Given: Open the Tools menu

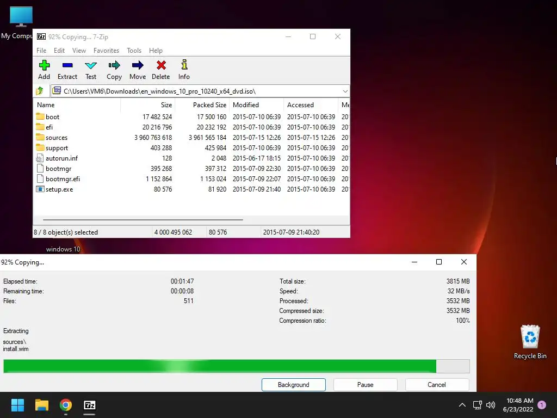Looking at the screenshot, I should click(134, 51).
